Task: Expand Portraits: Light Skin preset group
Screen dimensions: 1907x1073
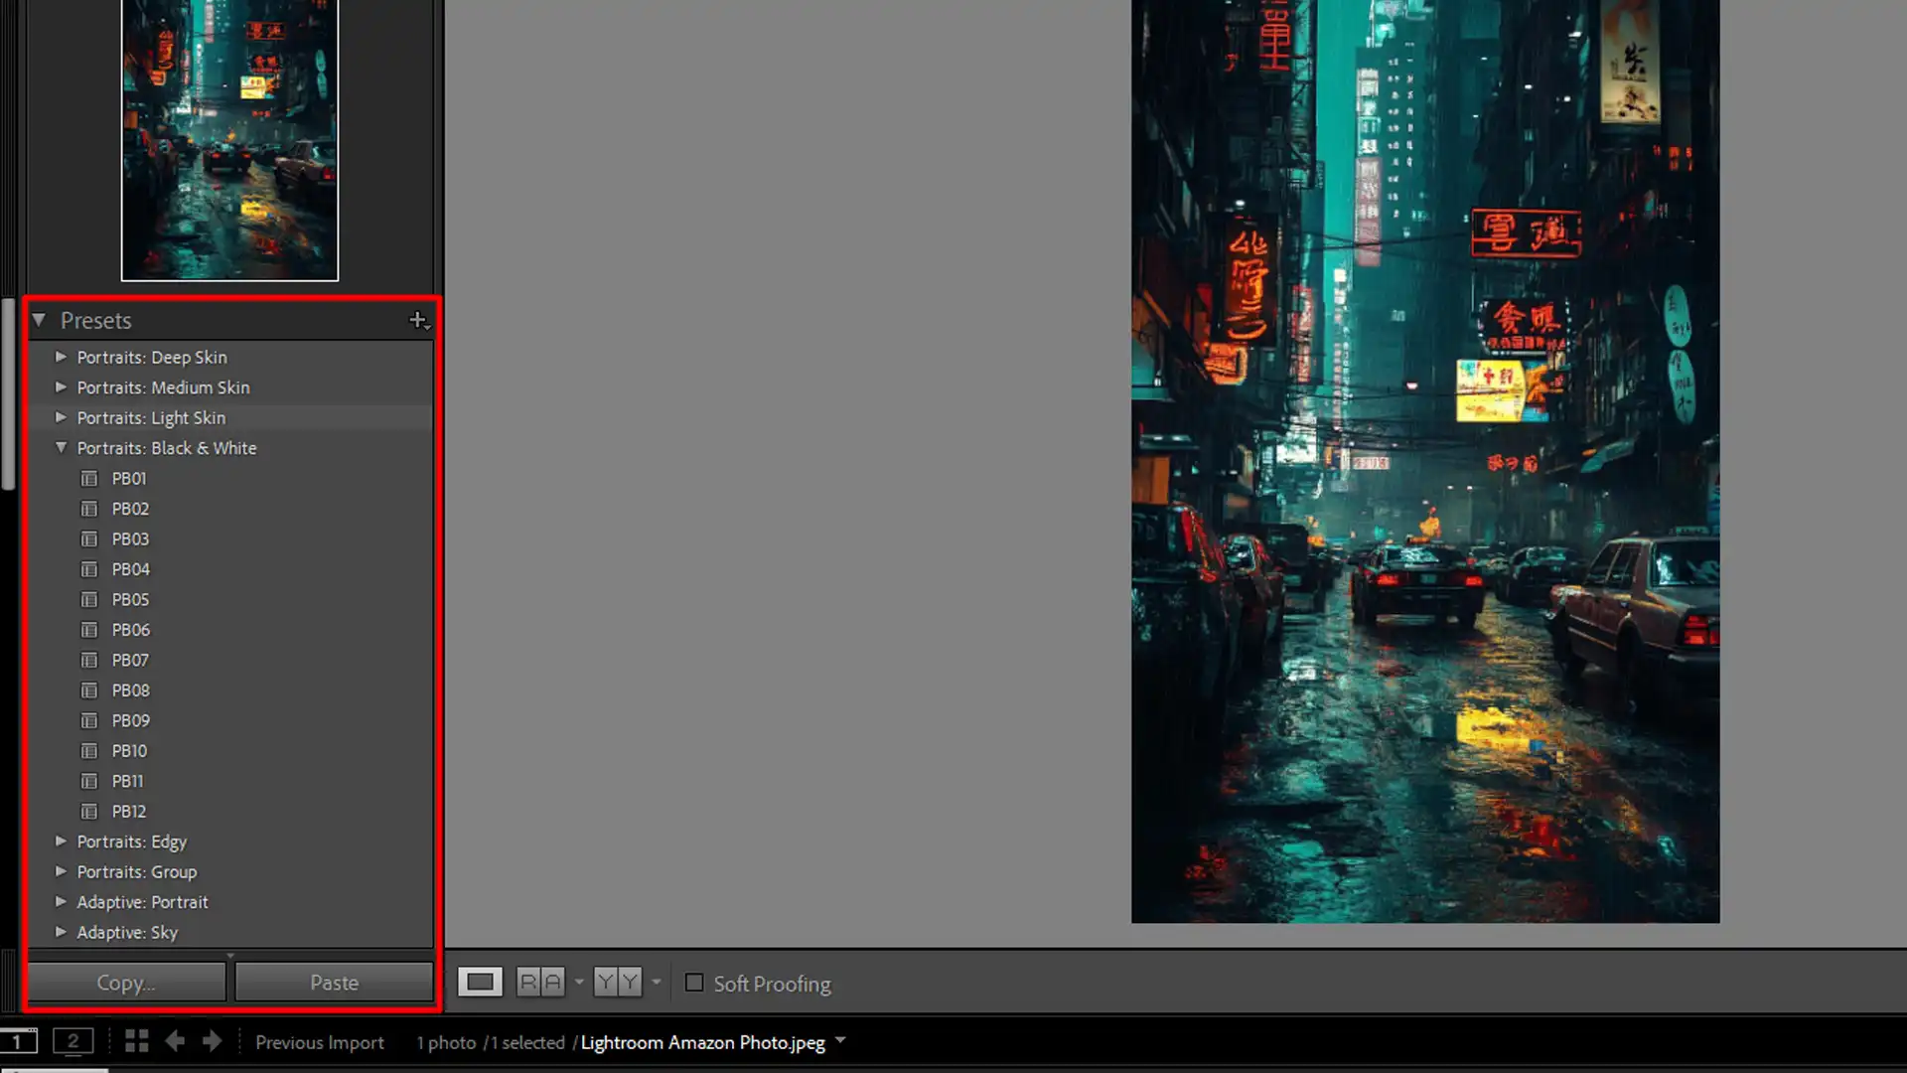Action: click(x=61, y=417)
